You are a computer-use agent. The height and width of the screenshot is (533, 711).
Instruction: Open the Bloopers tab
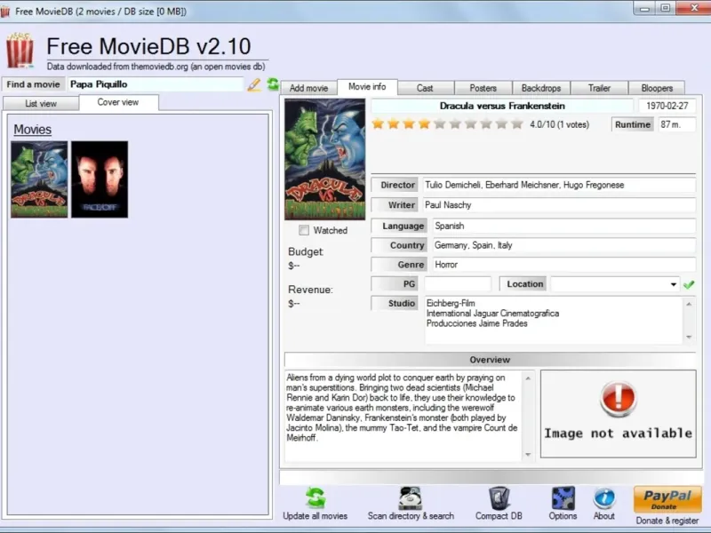(x=657, y=88)
